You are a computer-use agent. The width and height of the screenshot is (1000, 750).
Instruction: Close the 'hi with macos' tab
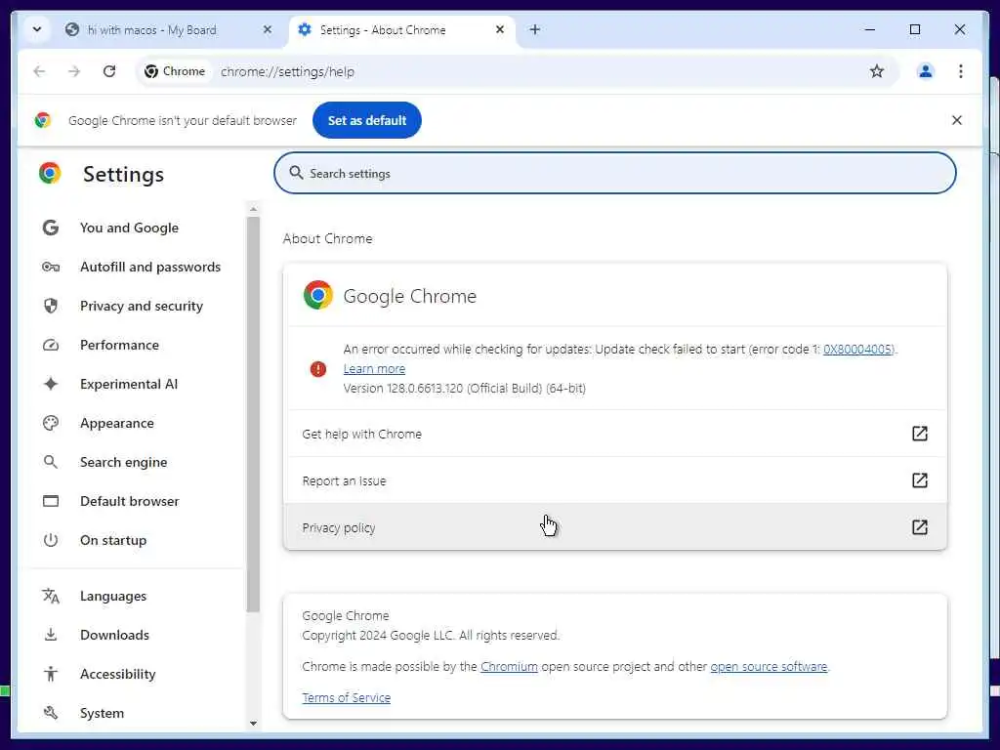268,29
